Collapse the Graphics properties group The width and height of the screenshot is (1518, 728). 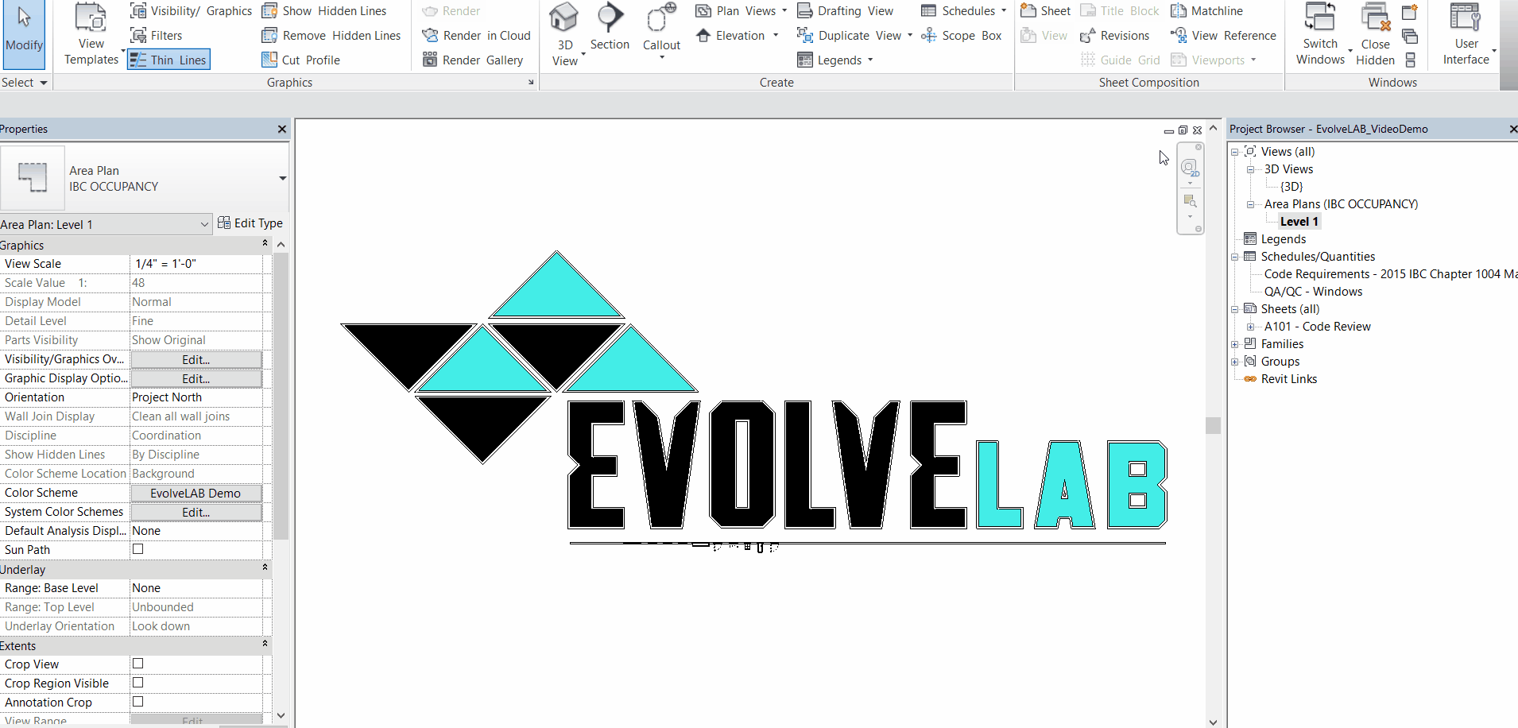(x=265, y=243)
